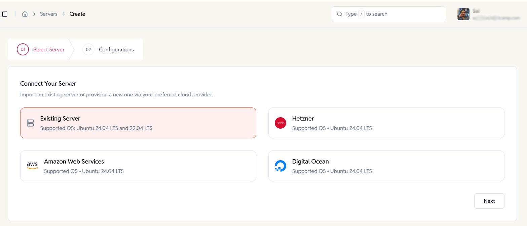
Task: Select the Existing Server option
Action: [138, 123]
